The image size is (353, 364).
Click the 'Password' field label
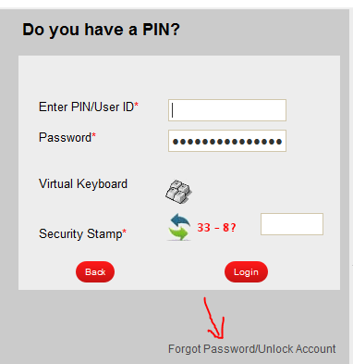point(65,138)
